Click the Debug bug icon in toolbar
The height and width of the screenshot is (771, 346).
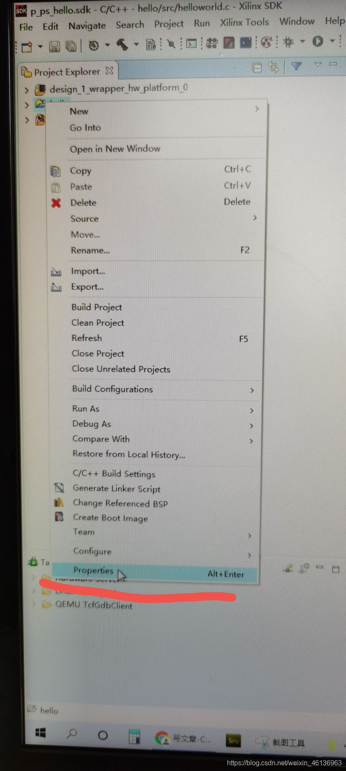pos(289,42)
